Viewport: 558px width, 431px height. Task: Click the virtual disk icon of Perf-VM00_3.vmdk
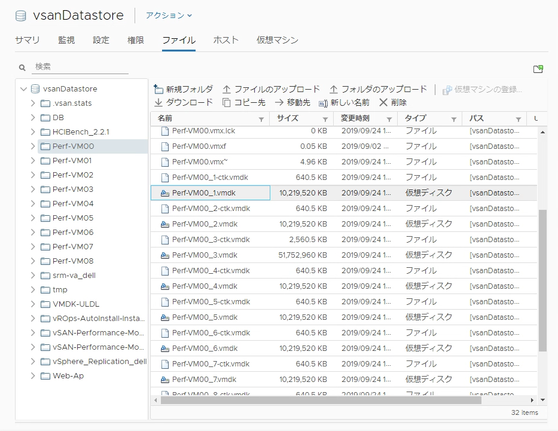(x=164, y=255)
